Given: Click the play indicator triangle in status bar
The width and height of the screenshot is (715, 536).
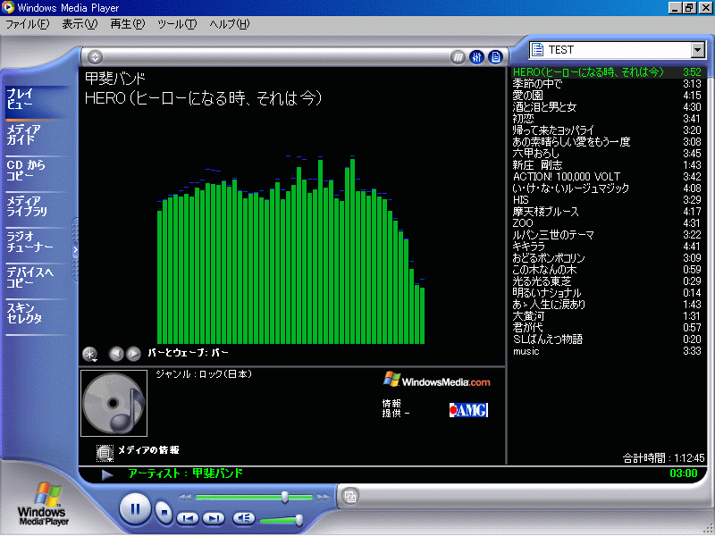Looking at the screenshot, I should [107, 475].
